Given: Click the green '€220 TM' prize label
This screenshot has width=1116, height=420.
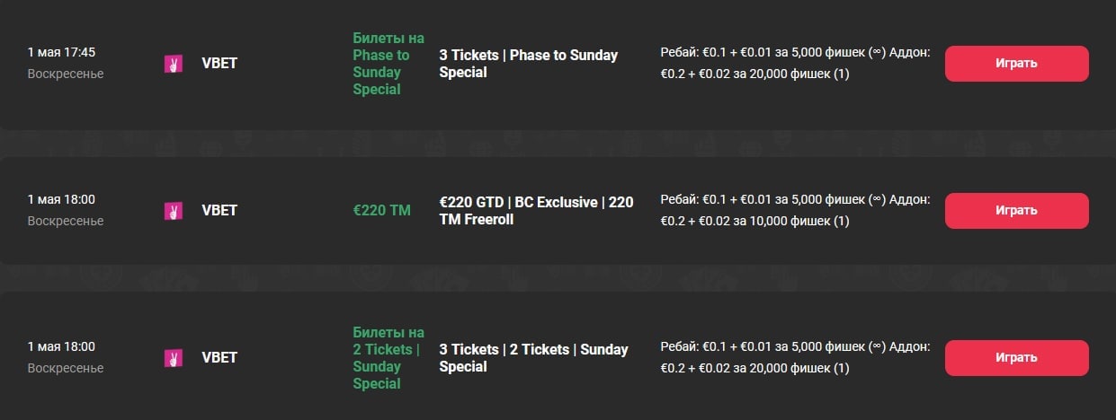Looking at the screenshot, I should pyautogui.click(x=381, y=211).
